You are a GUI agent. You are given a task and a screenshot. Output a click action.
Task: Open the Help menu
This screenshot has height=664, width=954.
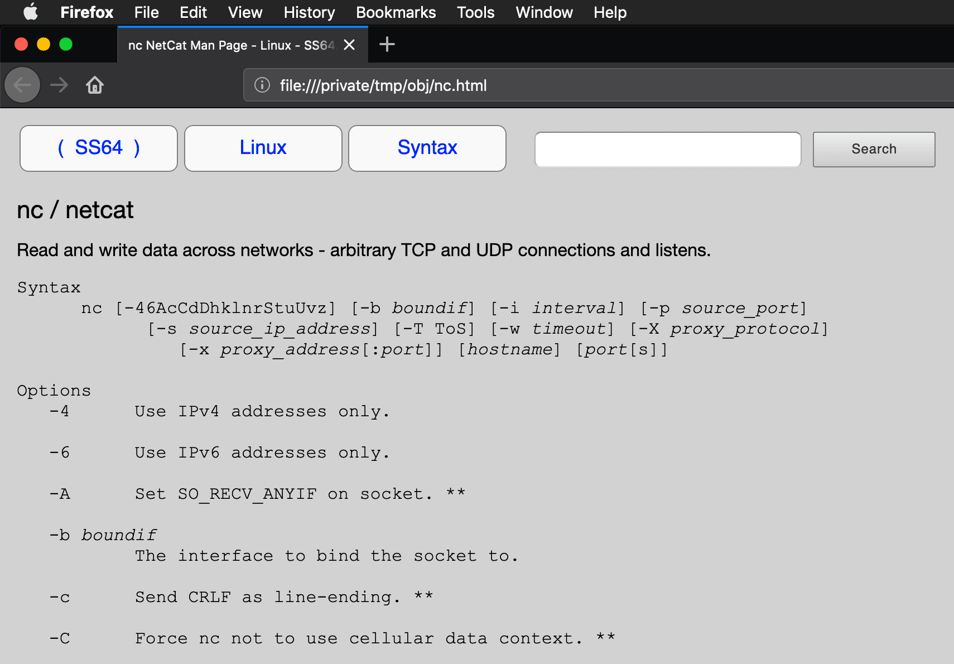[x=609, y=12]
